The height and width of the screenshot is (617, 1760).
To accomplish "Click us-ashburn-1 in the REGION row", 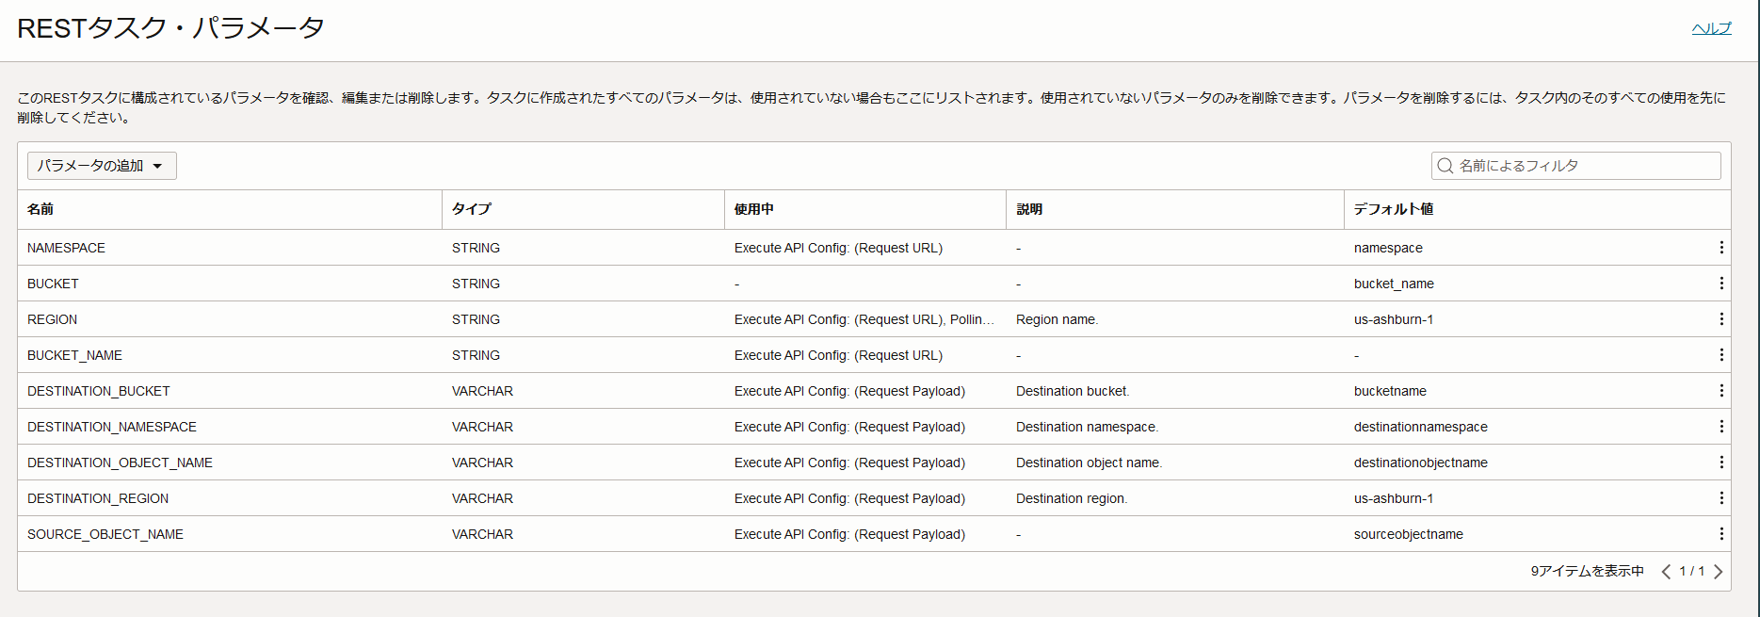I will pyautogui.click(x=1394, y=319).
